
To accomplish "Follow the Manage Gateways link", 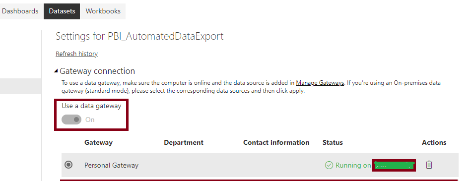I will (320, 83).
